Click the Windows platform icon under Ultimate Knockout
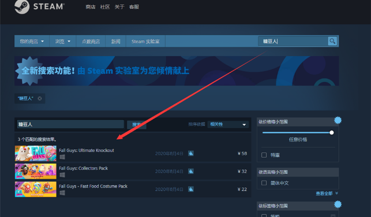 point(62,157)
